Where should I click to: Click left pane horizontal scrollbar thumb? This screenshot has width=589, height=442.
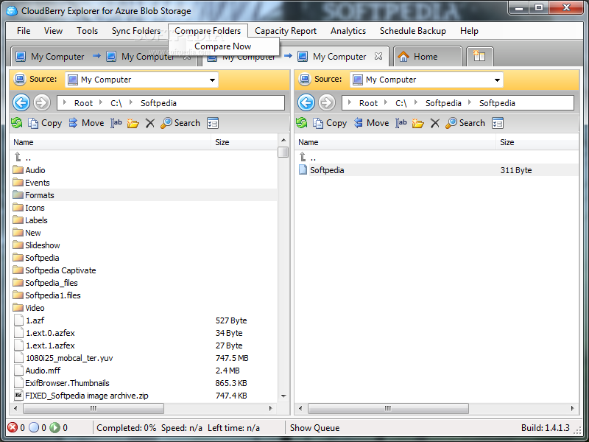pos(94,408)
